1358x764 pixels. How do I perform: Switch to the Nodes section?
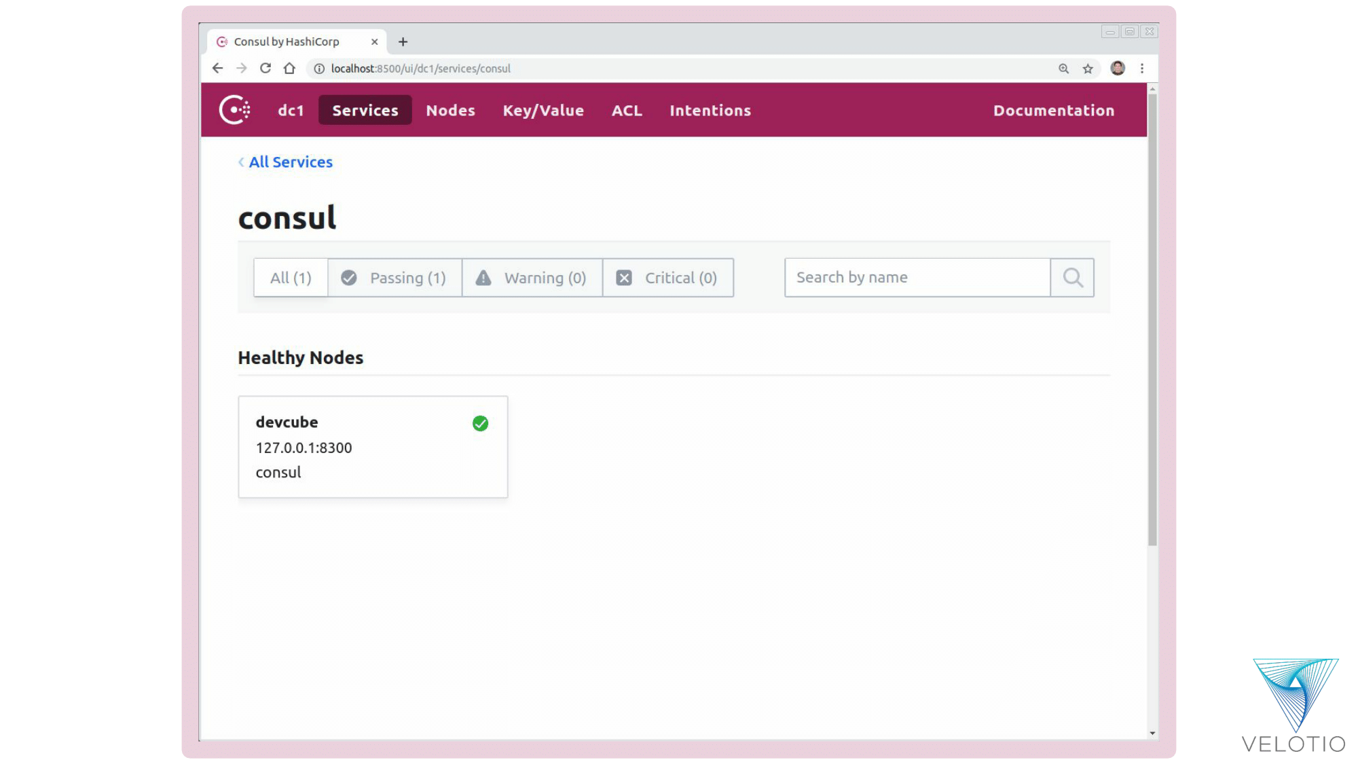(x=450, y=109)
